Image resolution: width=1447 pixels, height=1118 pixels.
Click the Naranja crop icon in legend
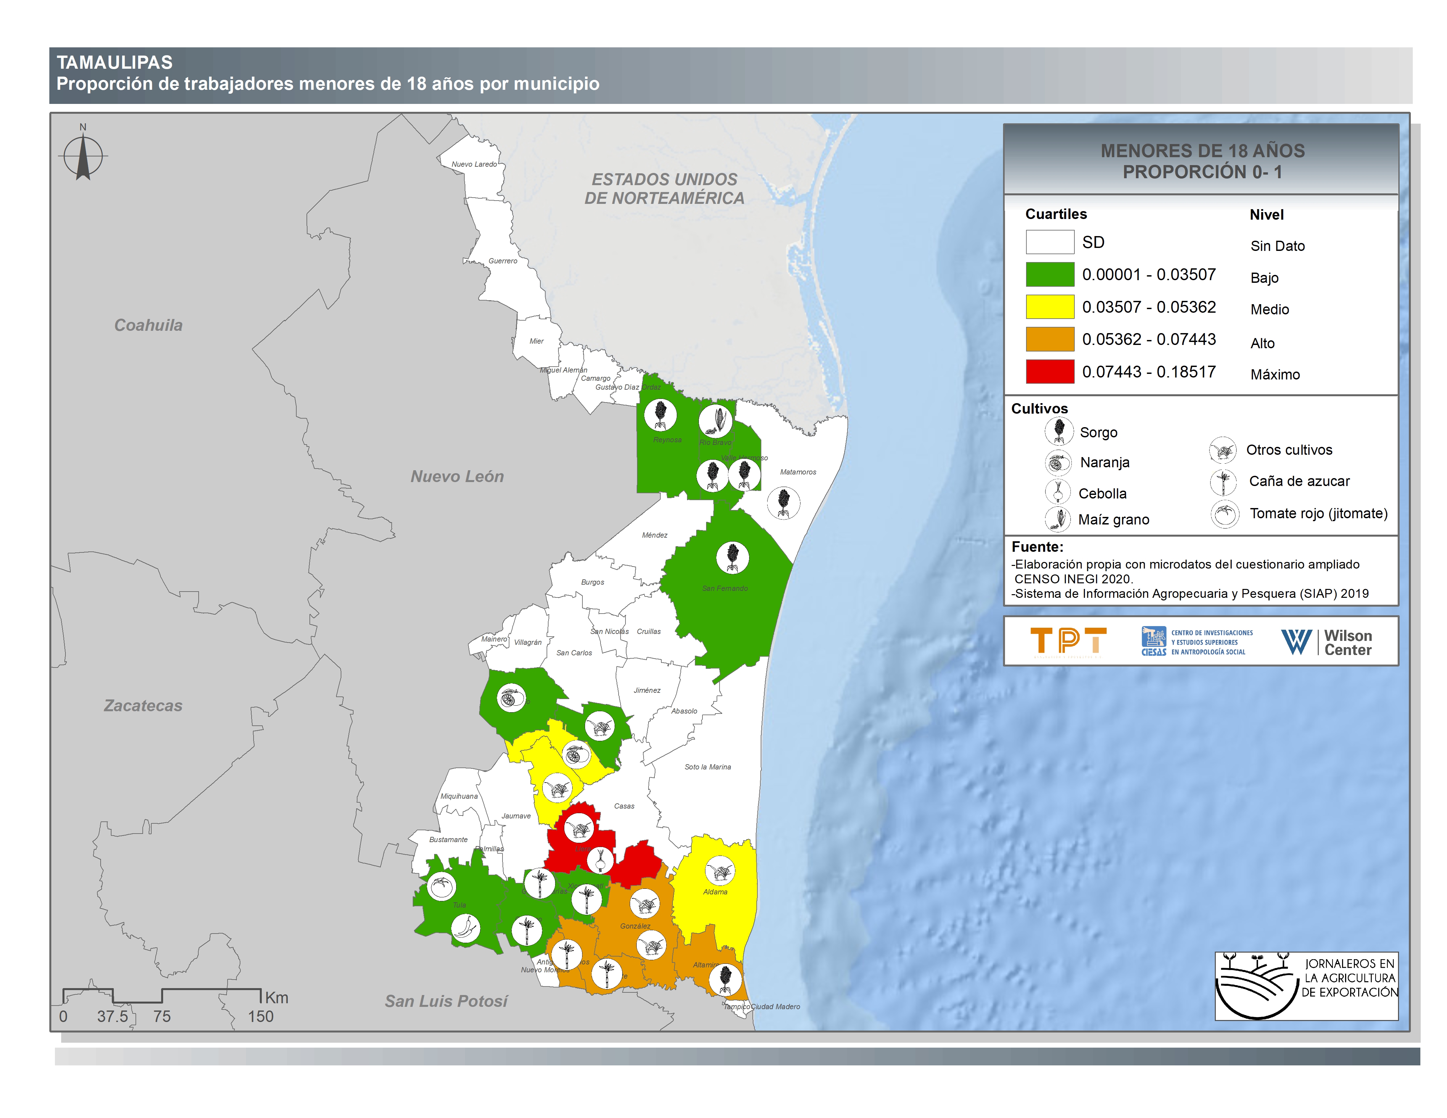click(x=1058, y=462)
